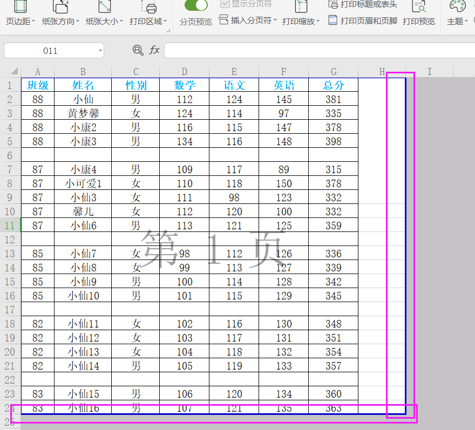Click the 语文 header cell
This screenshot has width=475, height=430.
point(234,85)
